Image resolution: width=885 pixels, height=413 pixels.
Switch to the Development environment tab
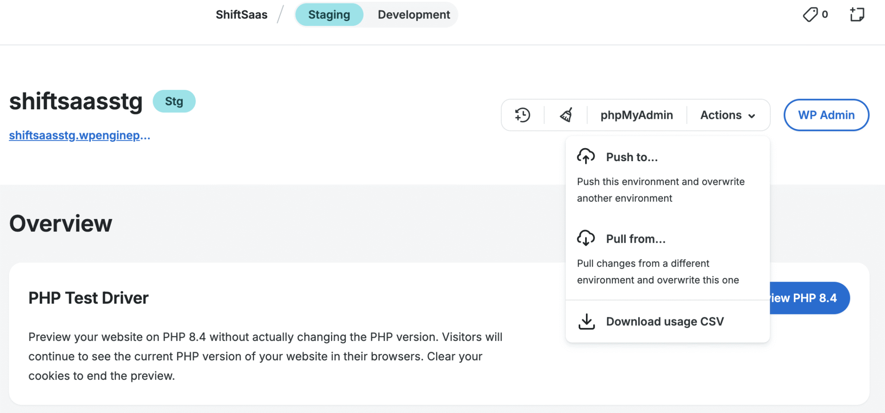coord(414,15)
